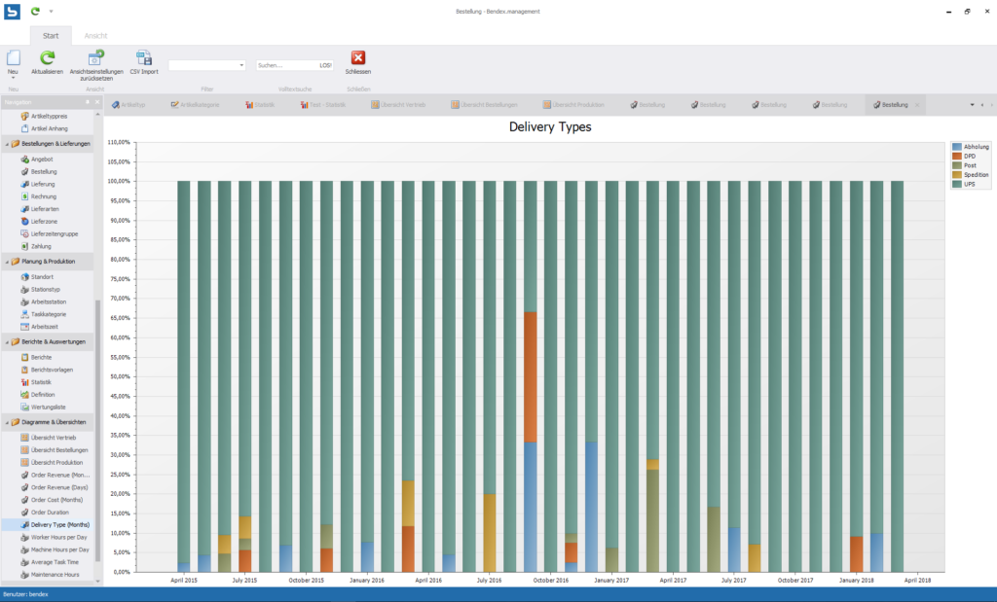The height and width of the screenshot is (602, 997).
Task: Click the Neu document icon
Action: click(13, 58)
